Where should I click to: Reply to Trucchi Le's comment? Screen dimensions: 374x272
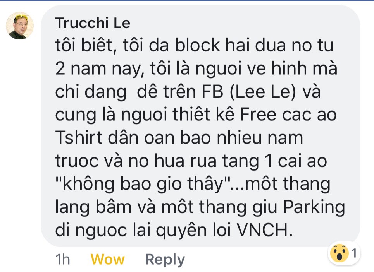tap(165, 260)
